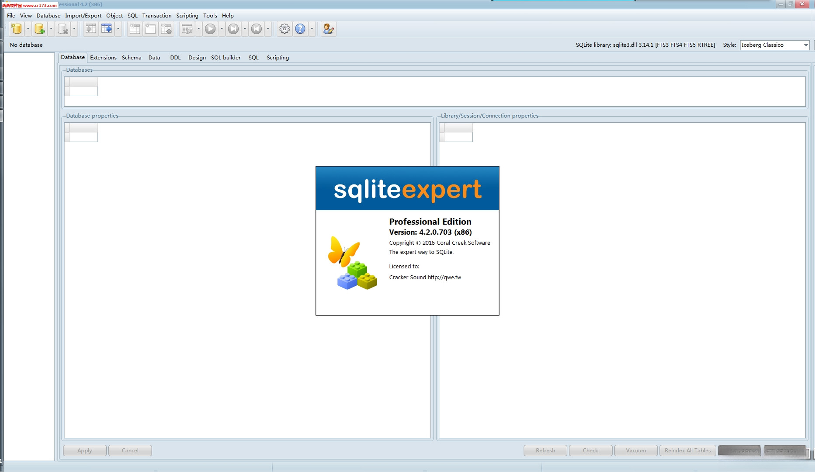Expand the Open Database dropdown arrow
This screenshot has width=815, height=472.
(51, 29)
